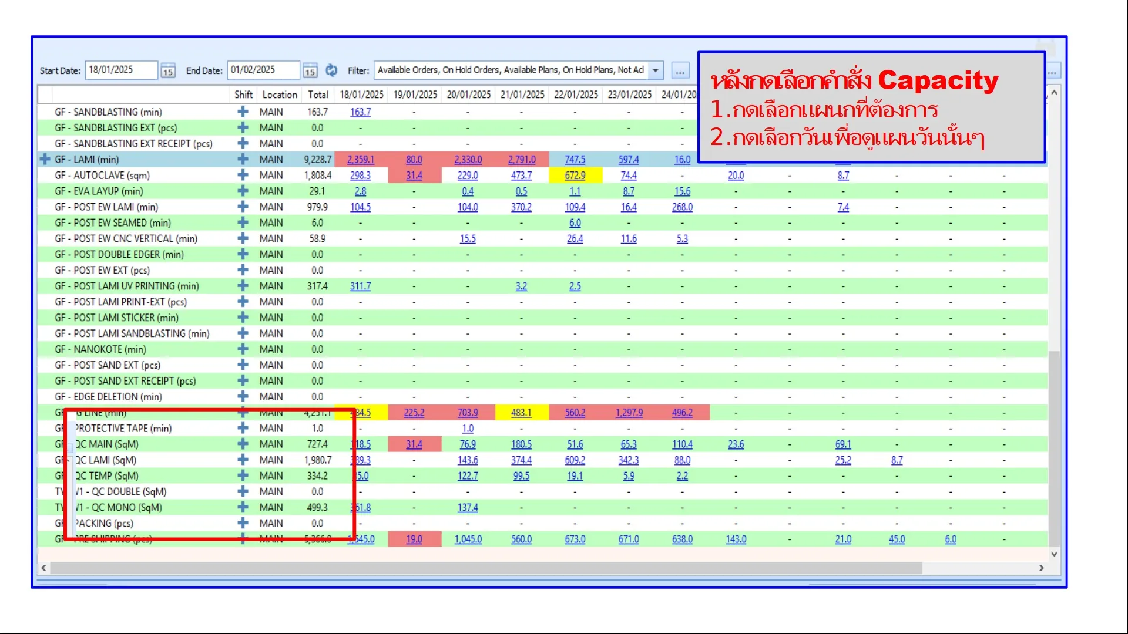Click plus icon on GF - POST DOUBLE EDGER row
Viewport: 1128px width, 634px height.
pyautogui.click(x=243, y=254)
